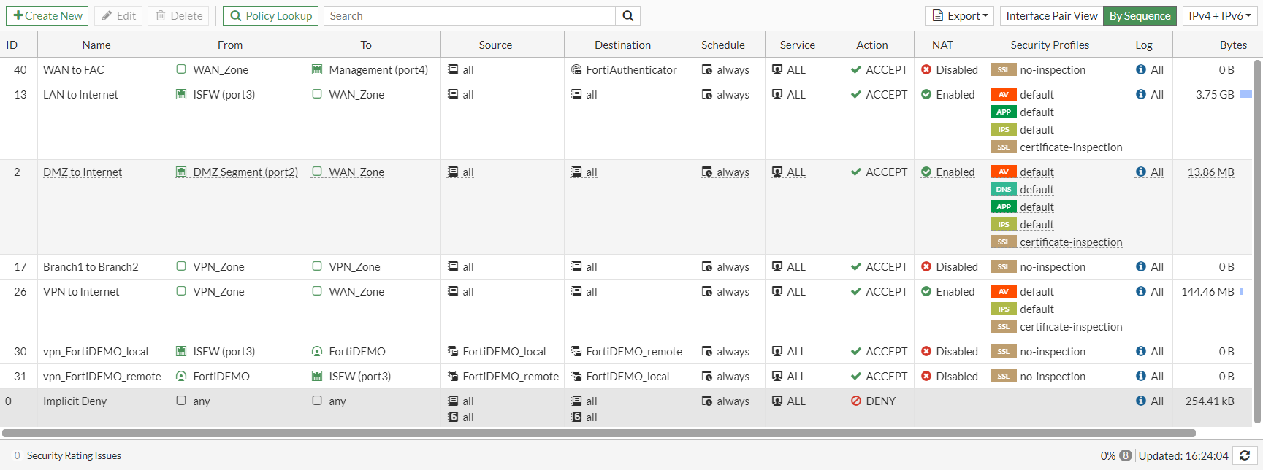
Task: Click the AV profile badge for LAN to Internet
Action: point(1004,95)
